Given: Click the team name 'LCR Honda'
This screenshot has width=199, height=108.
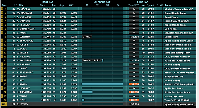Looking at the screenshot, I should (x=171, y=29).
